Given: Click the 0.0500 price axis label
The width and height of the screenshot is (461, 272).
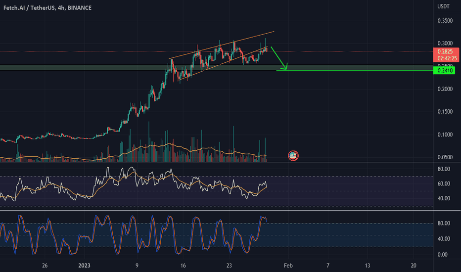Looking at the screenshot, I should (445, 157).
